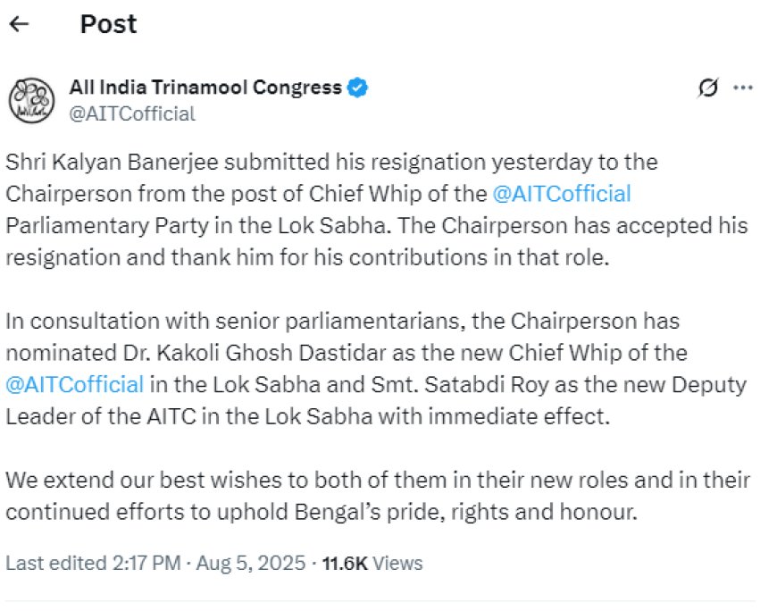View edit history via Last edited label
This screenshot has width=777, height=611.
pyautogui.click(x=54, y=563)
